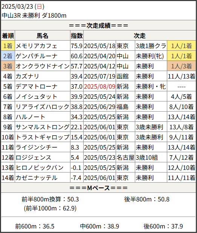Click the Mペース section header

coord(98,188)
